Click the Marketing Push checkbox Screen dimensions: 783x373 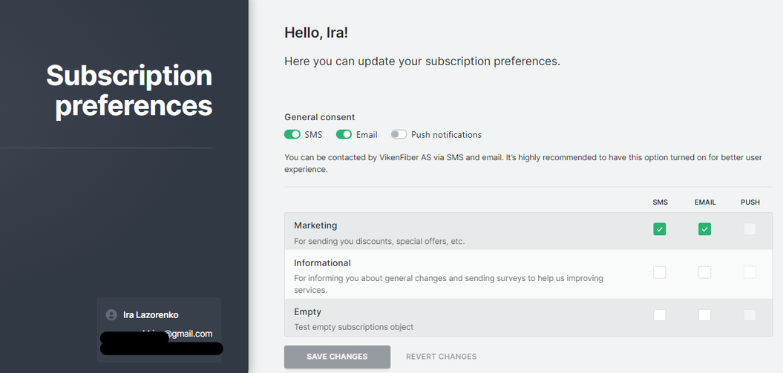coord(750,229)
